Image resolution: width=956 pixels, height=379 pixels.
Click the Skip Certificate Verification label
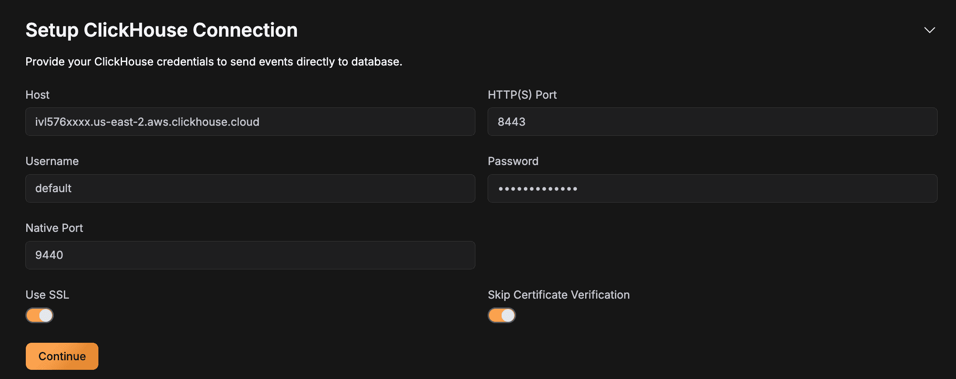pos(559,295)
